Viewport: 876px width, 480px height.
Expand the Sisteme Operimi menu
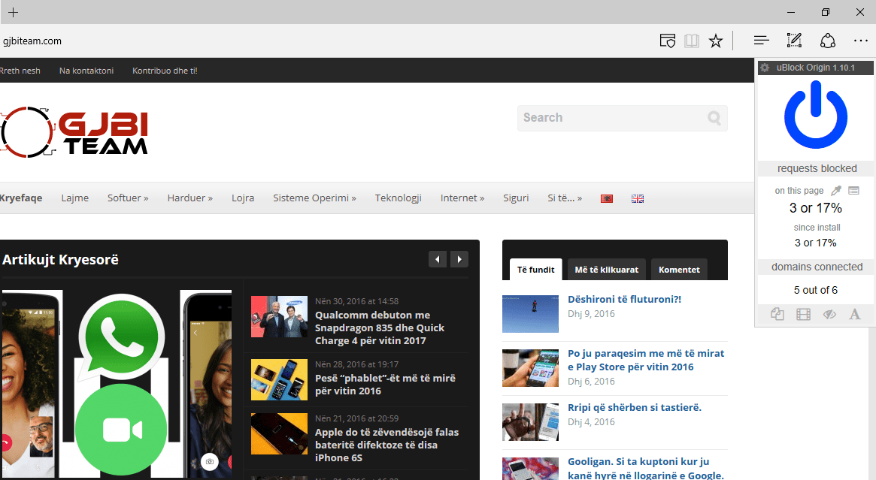[314, 198]
